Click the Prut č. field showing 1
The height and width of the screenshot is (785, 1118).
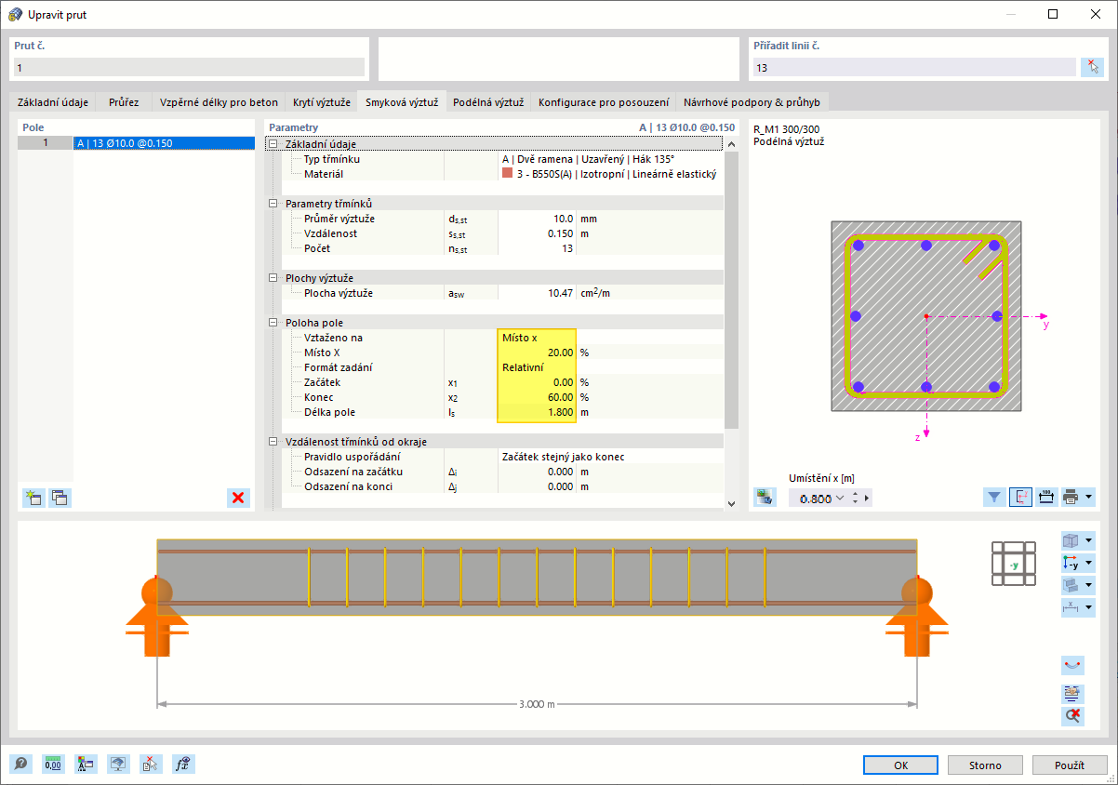click(x=189, y=67)
